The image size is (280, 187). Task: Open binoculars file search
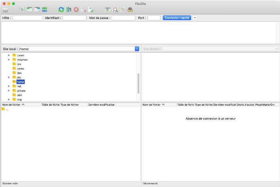tap(130, 10)
